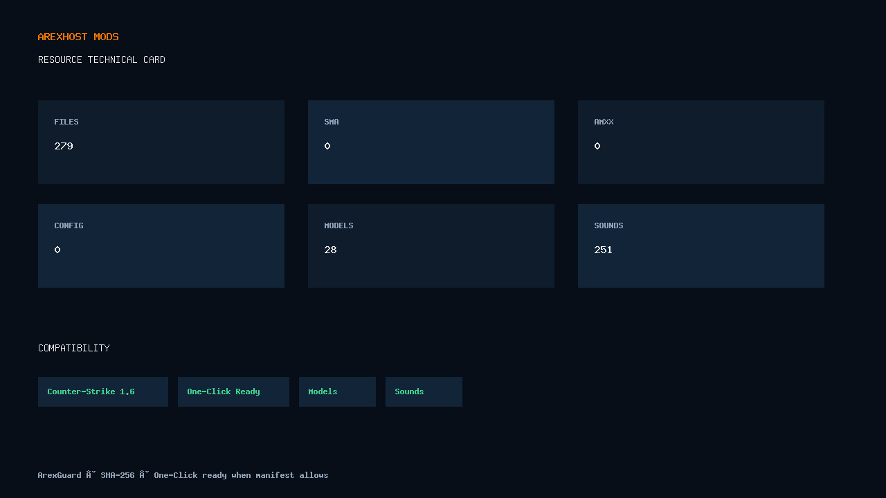Click the files count 279
This screenshot has height=498, width=886.
(64, 146)
